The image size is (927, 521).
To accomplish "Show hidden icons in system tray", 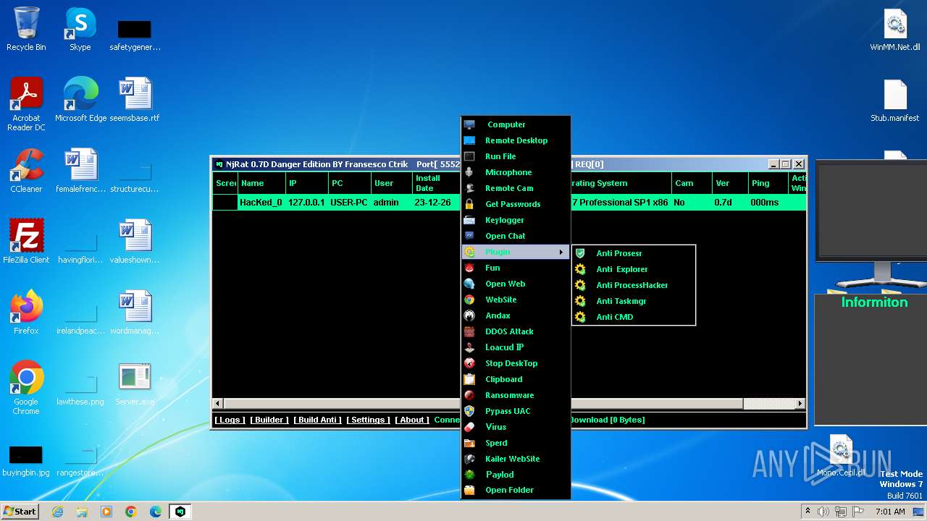I will click(x=808, y=512).
